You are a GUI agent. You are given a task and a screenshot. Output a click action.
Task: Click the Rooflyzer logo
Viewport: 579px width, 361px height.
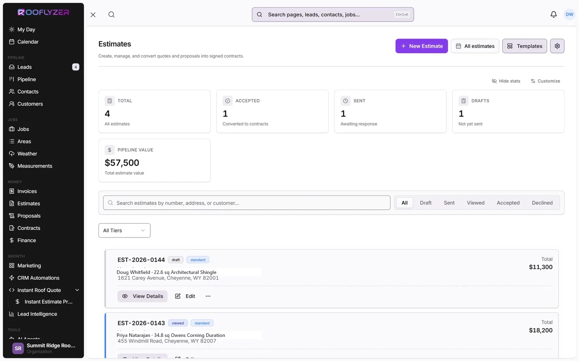(x=43, y=12)
